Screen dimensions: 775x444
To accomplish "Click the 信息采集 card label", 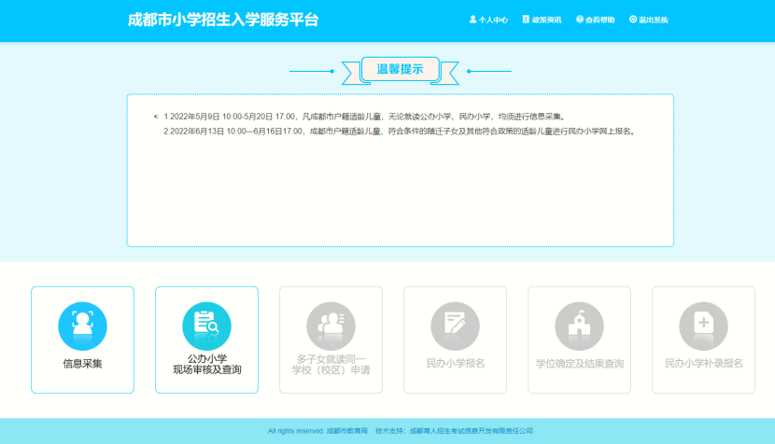I will coord(82,364).
